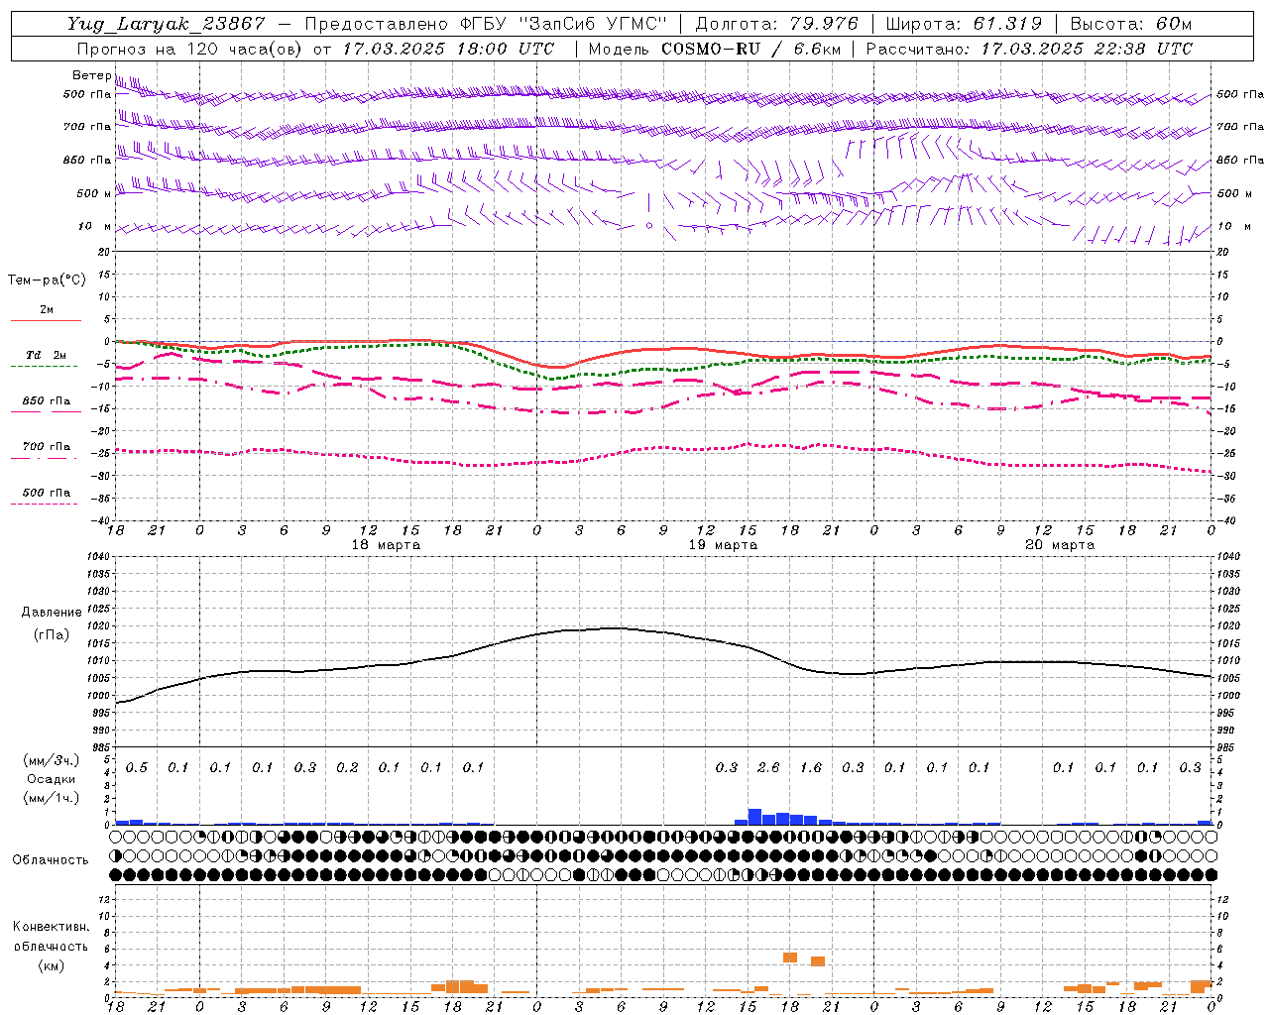The width and height of the screenshot is (1269, 1015).
Task: Click the station name Yug_Laryak_23867
Action: tap(168, 24)
